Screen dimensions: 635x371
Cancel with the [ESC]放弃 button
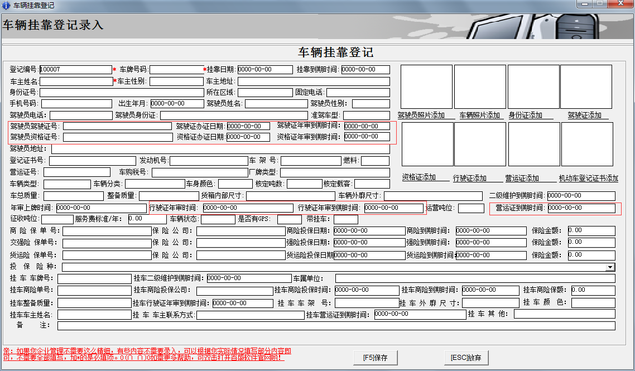click(466, 358)
